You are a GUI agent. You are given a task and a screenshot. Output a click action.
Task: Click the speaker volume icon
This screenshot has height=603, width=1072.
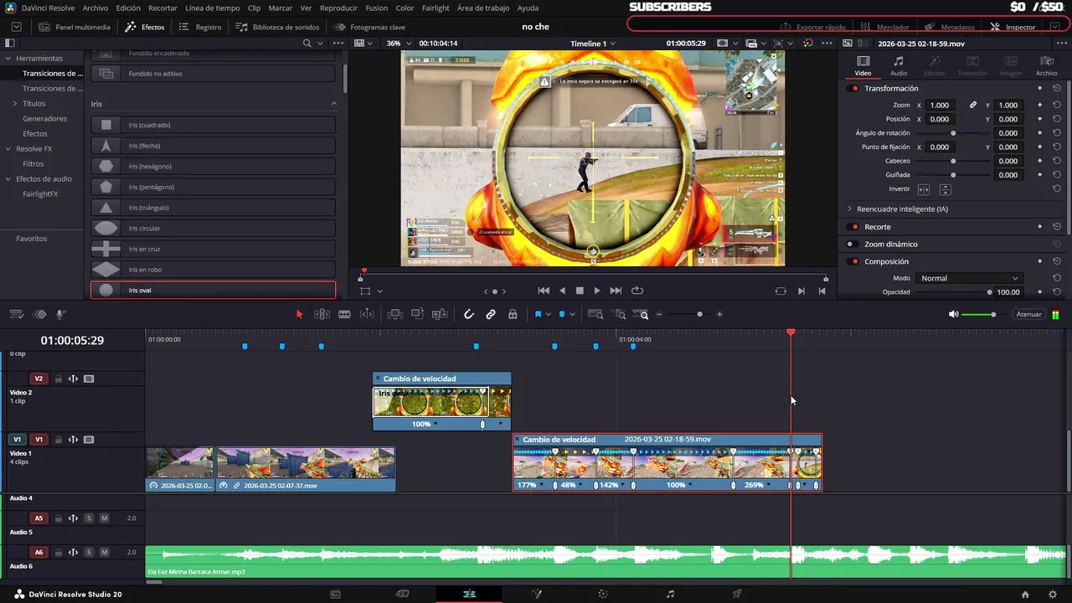(953, 314)
